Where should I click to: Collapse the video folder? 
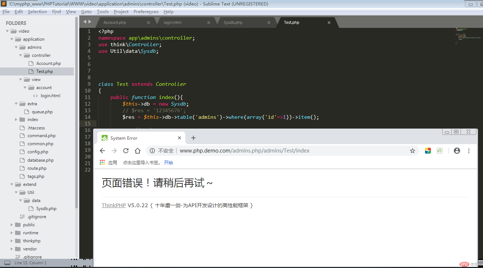point(7,31)
